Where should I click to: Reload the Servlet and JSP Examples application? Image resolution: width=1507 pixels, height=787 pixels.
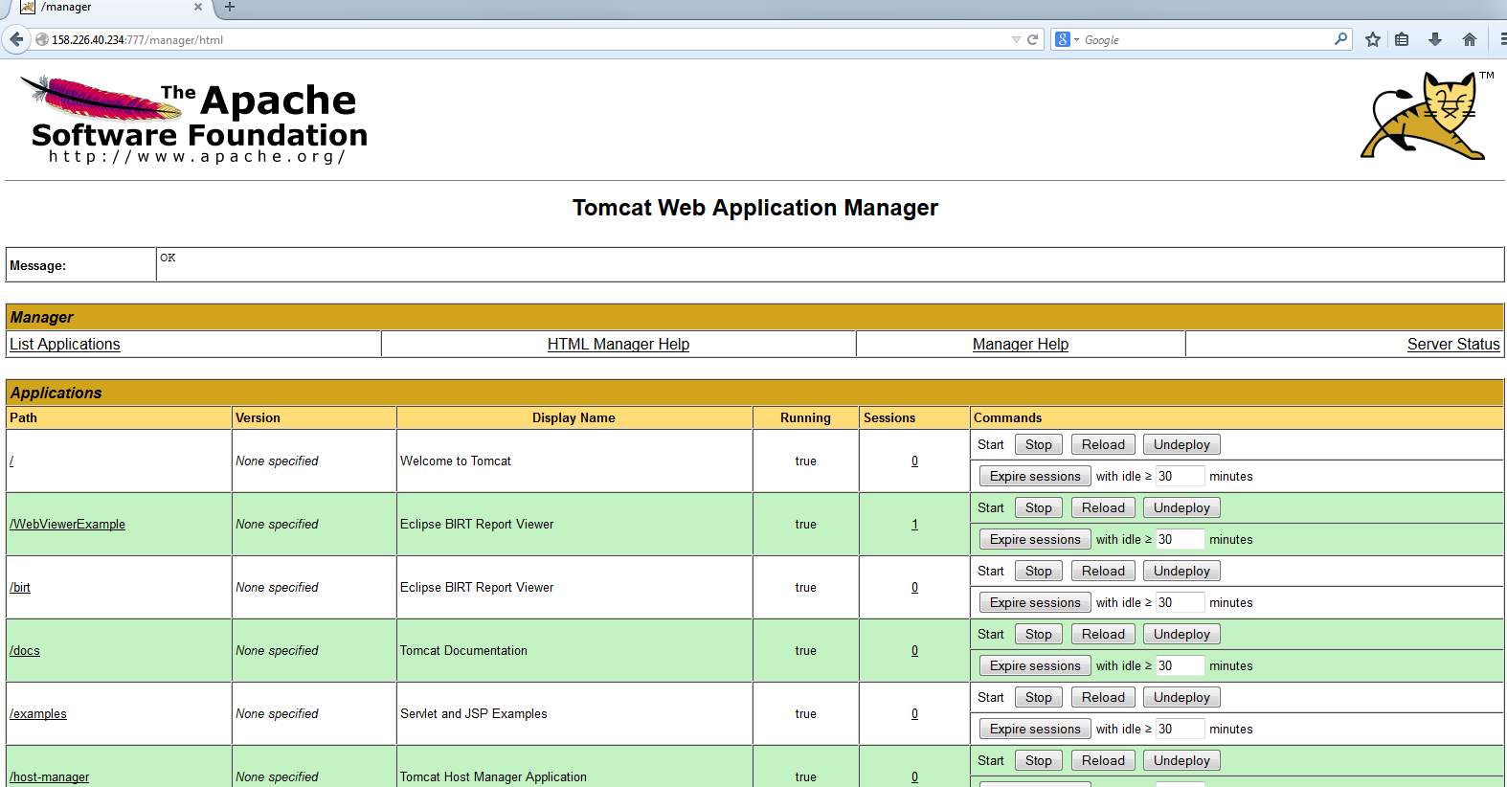(1104, 697)
